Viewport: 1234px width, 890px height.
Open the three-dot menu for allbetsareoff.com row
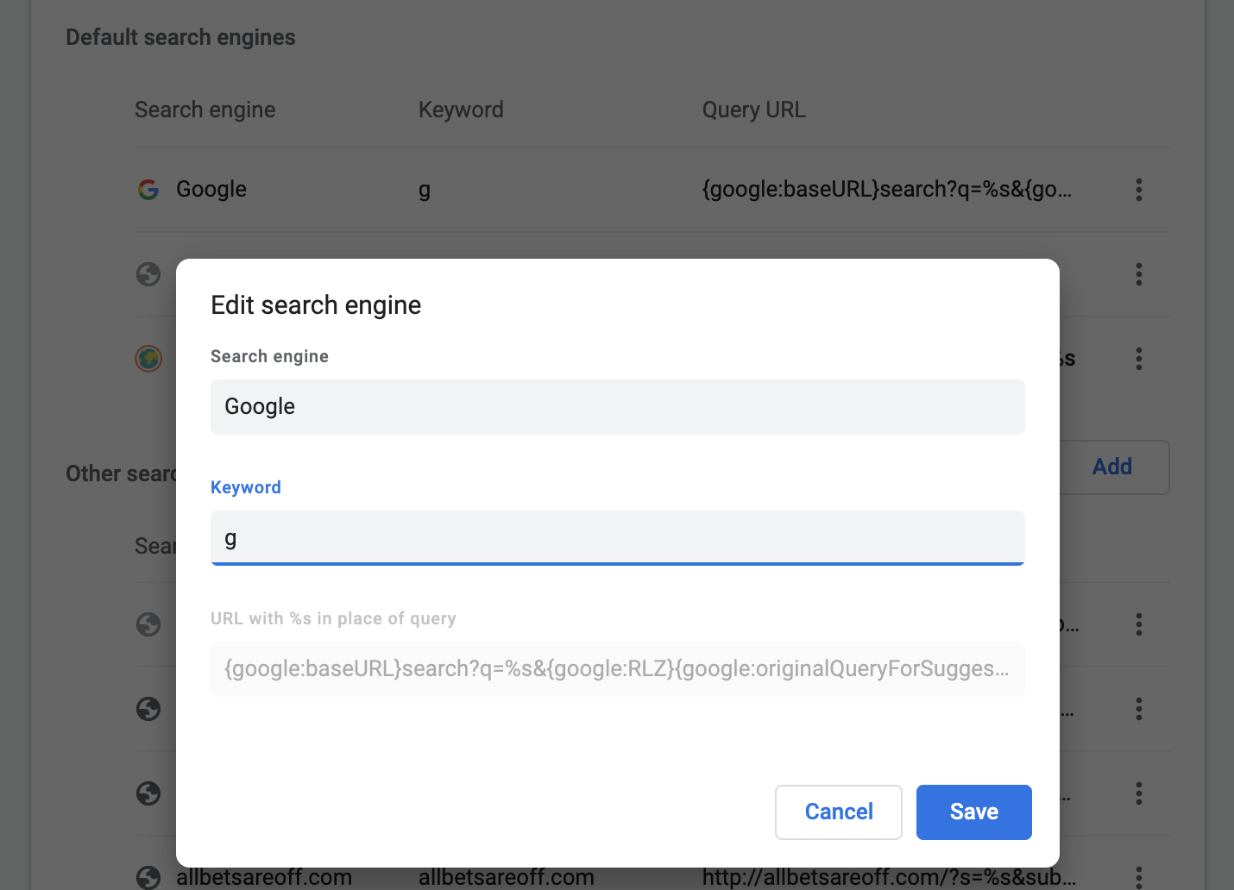pyautogui.click(x=1139, y=877)
